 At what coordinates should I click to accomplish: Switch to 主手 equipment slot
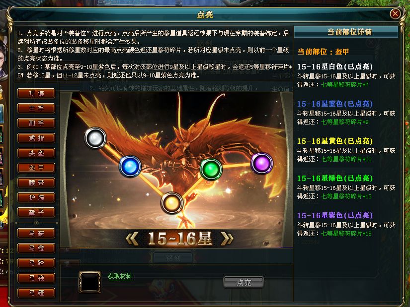pyautogui.click(x=36, y=108)
